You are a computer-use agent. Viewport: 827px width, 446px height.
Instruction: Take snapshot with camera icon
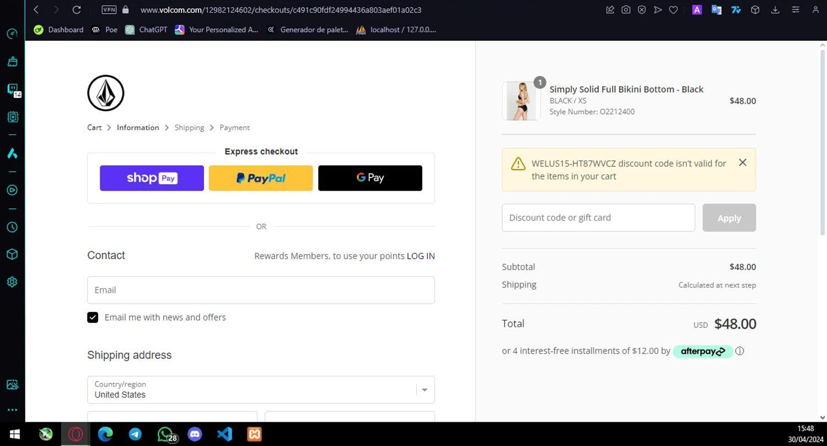pos(626,9)
